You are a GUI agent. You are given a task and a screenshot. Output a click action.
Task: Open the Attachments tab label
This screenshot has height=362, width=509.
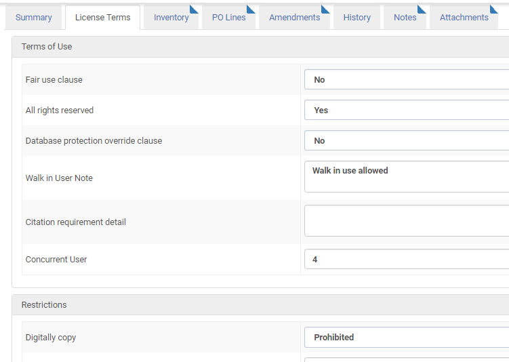tap(463, 18)
